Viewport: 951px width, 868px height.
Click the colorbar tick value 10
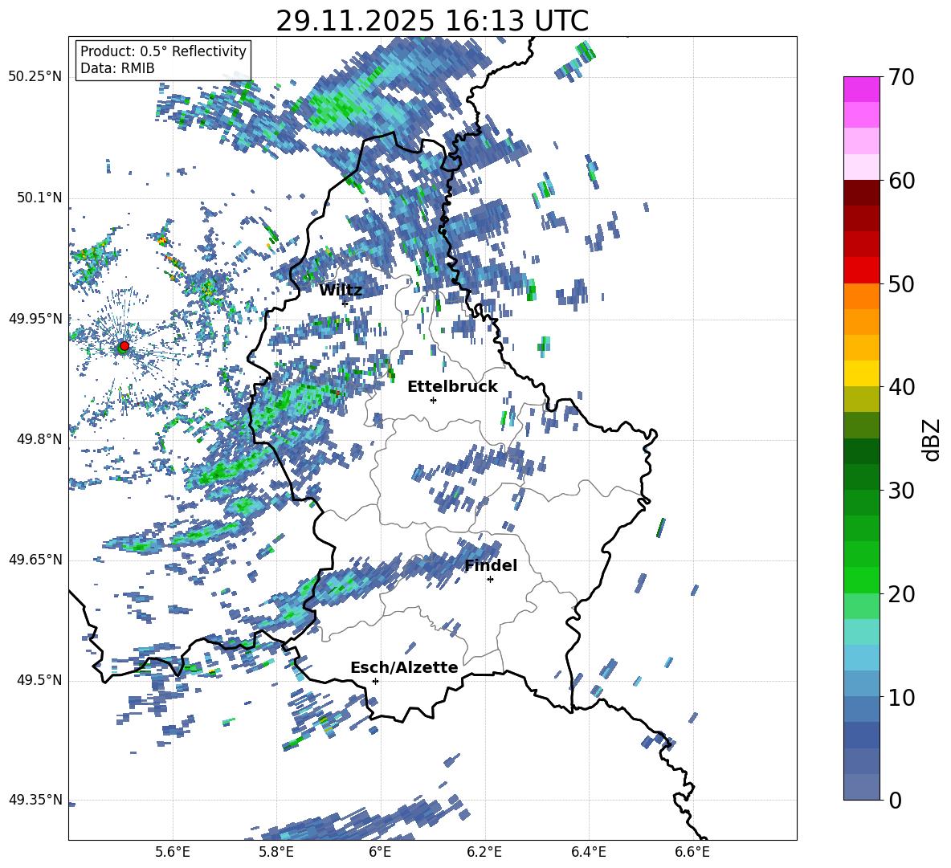coord(902,697)
